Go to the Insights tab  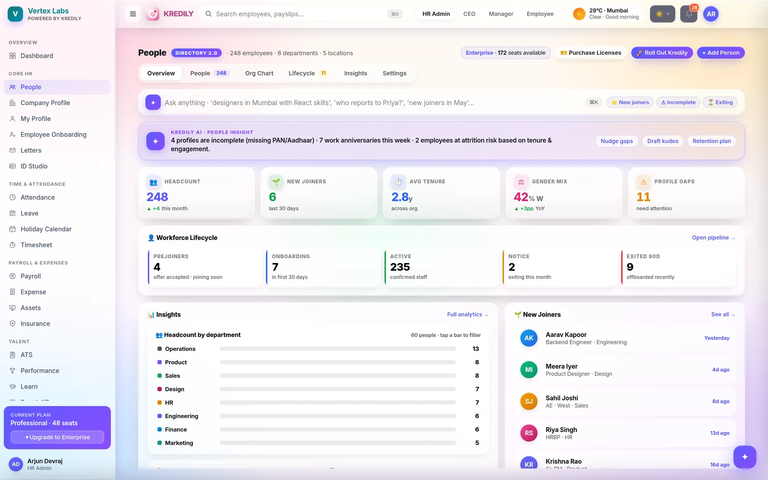(x=356, y=73)
